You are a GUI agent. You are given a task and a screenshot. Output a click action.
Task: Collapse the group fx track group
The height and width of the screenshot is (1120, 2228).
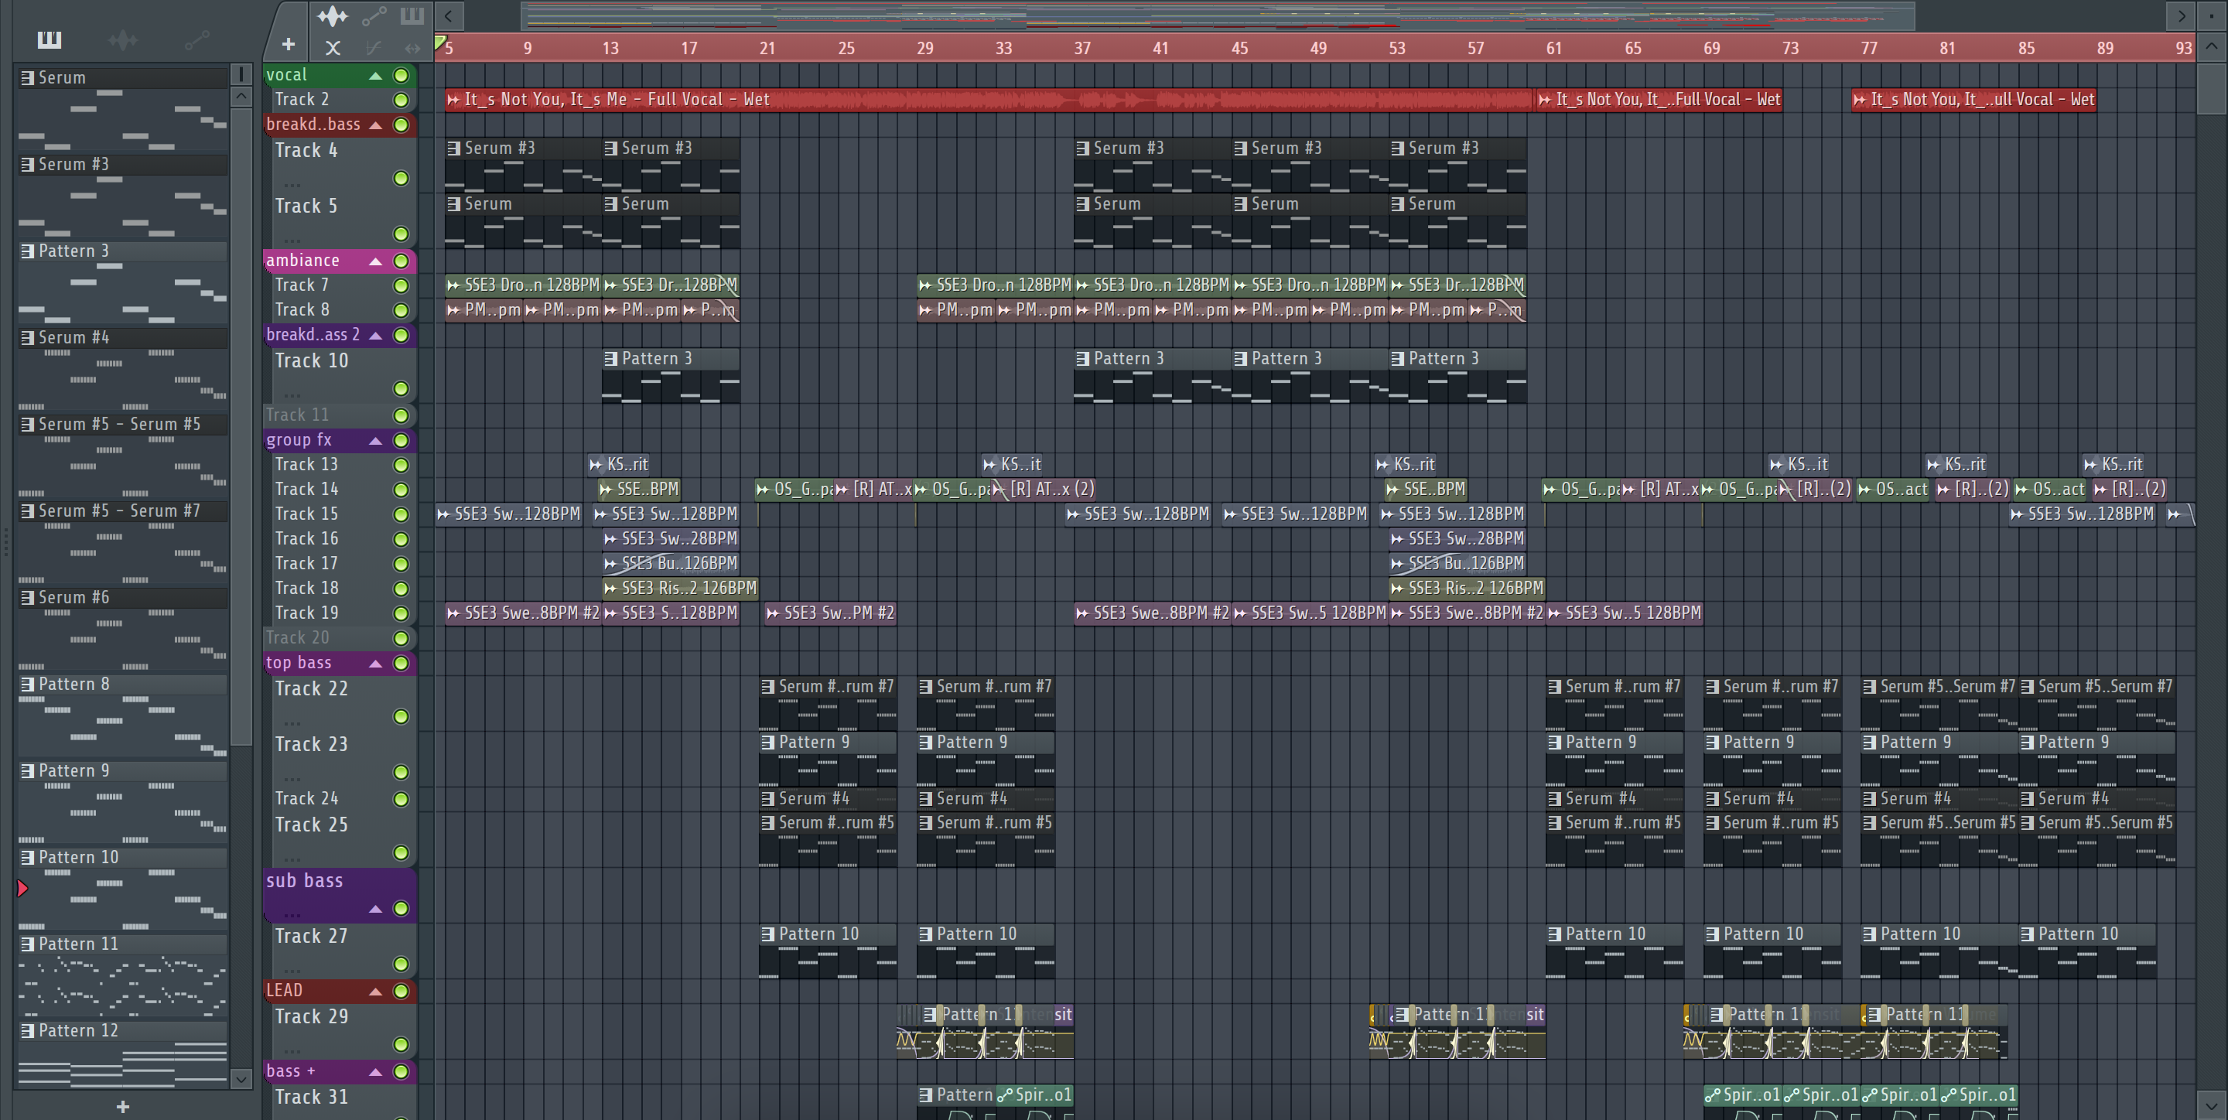pos(376,441)
